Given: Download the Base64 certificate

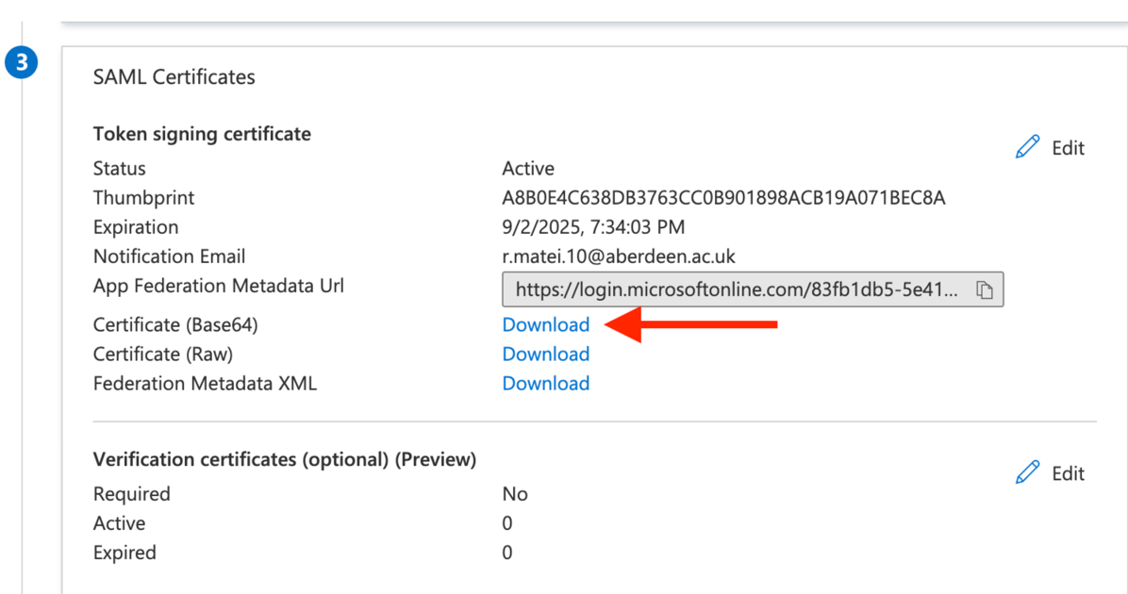Looking at the screenshot, I should (x=546, y=324).
